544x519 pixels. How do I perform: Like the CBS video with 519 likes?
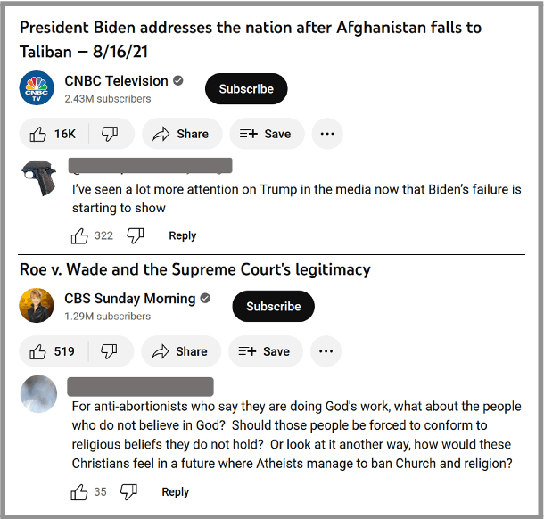53,351
